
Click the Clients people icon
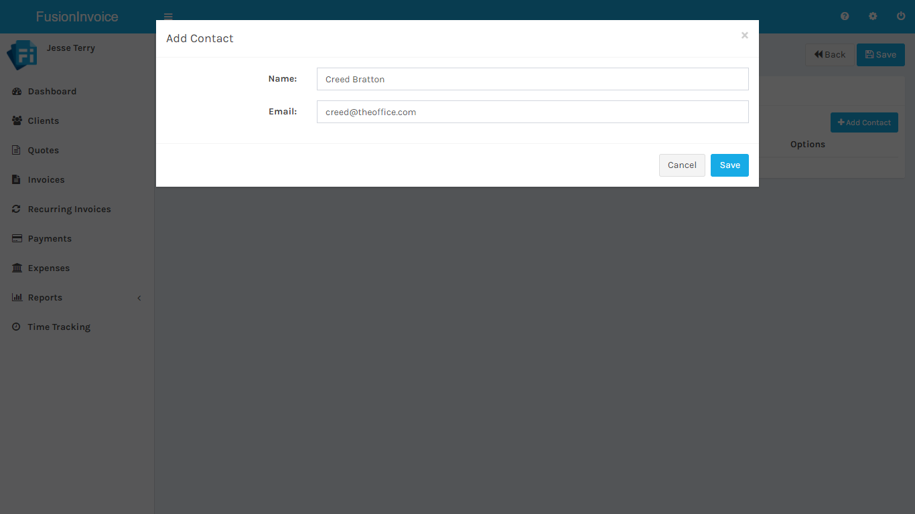(17, 121)
